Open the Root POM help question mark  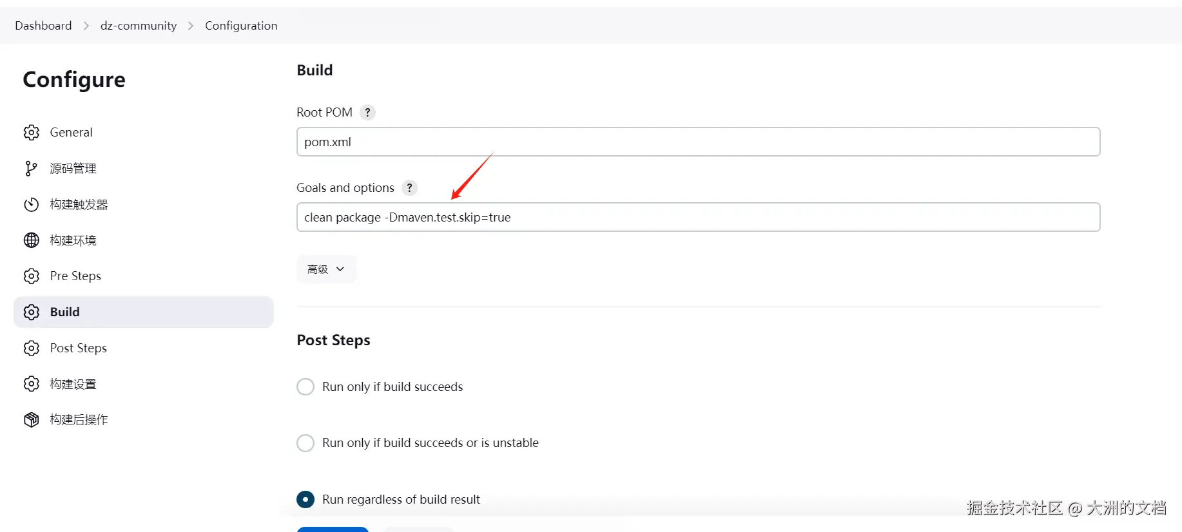point(367,113)
